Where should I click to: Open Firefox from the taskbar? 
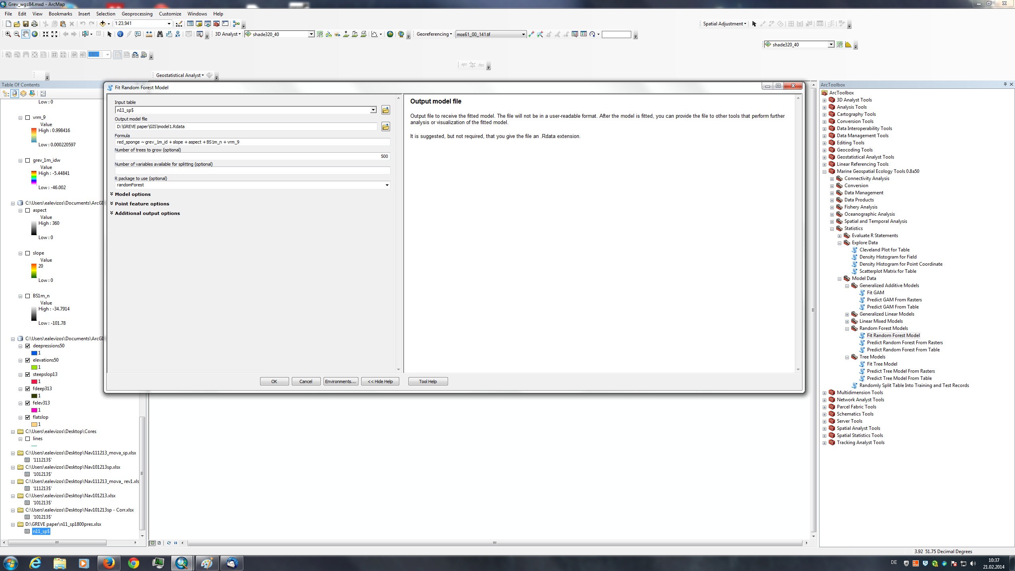click(109, 563)
